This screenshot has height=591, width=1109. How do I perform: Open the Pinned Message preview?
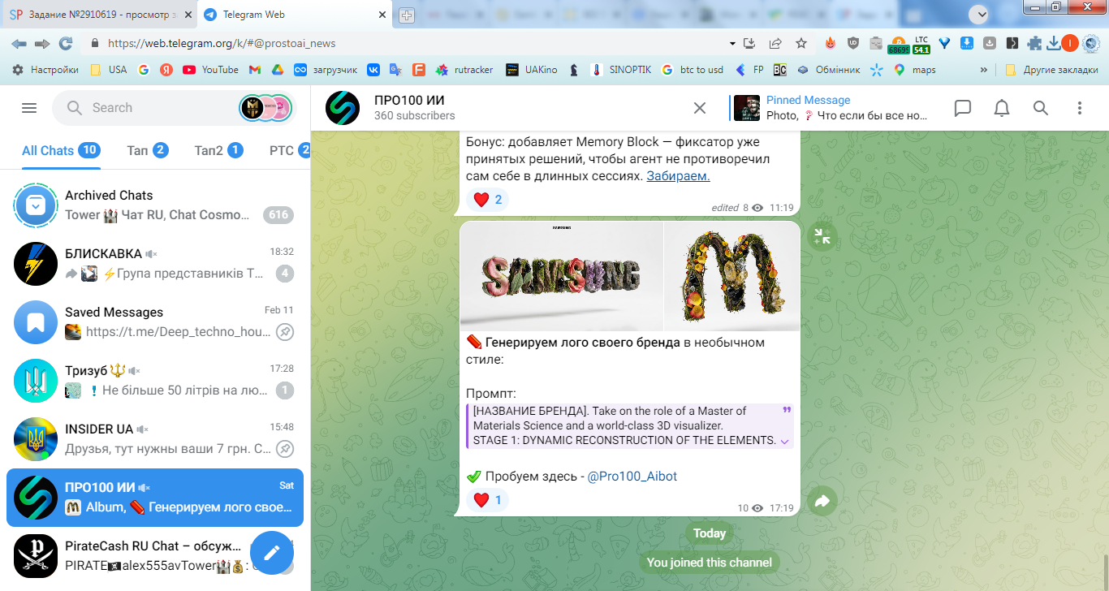(x=830, y=108)
